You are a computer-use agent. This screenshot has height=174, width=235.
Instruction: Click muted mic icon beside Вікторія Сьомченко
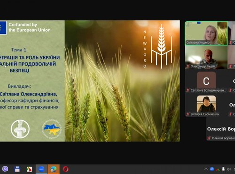[188, 114]
